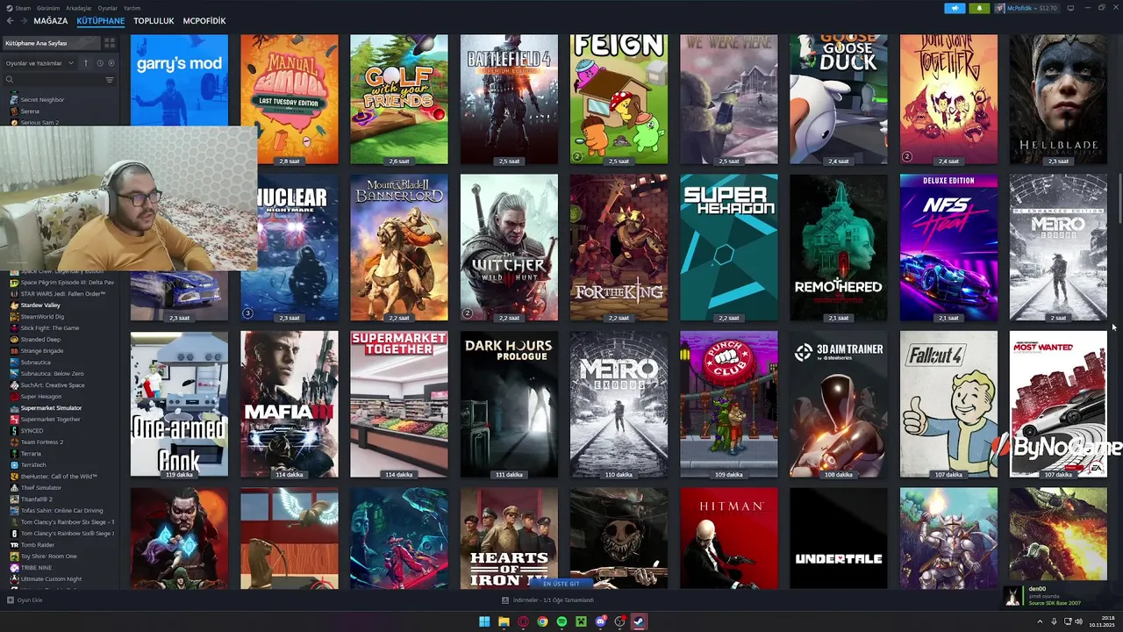1123x632 pixels.
Task: Select Subnautica: Below Zero in sidebar
Action: coord(52,373)
